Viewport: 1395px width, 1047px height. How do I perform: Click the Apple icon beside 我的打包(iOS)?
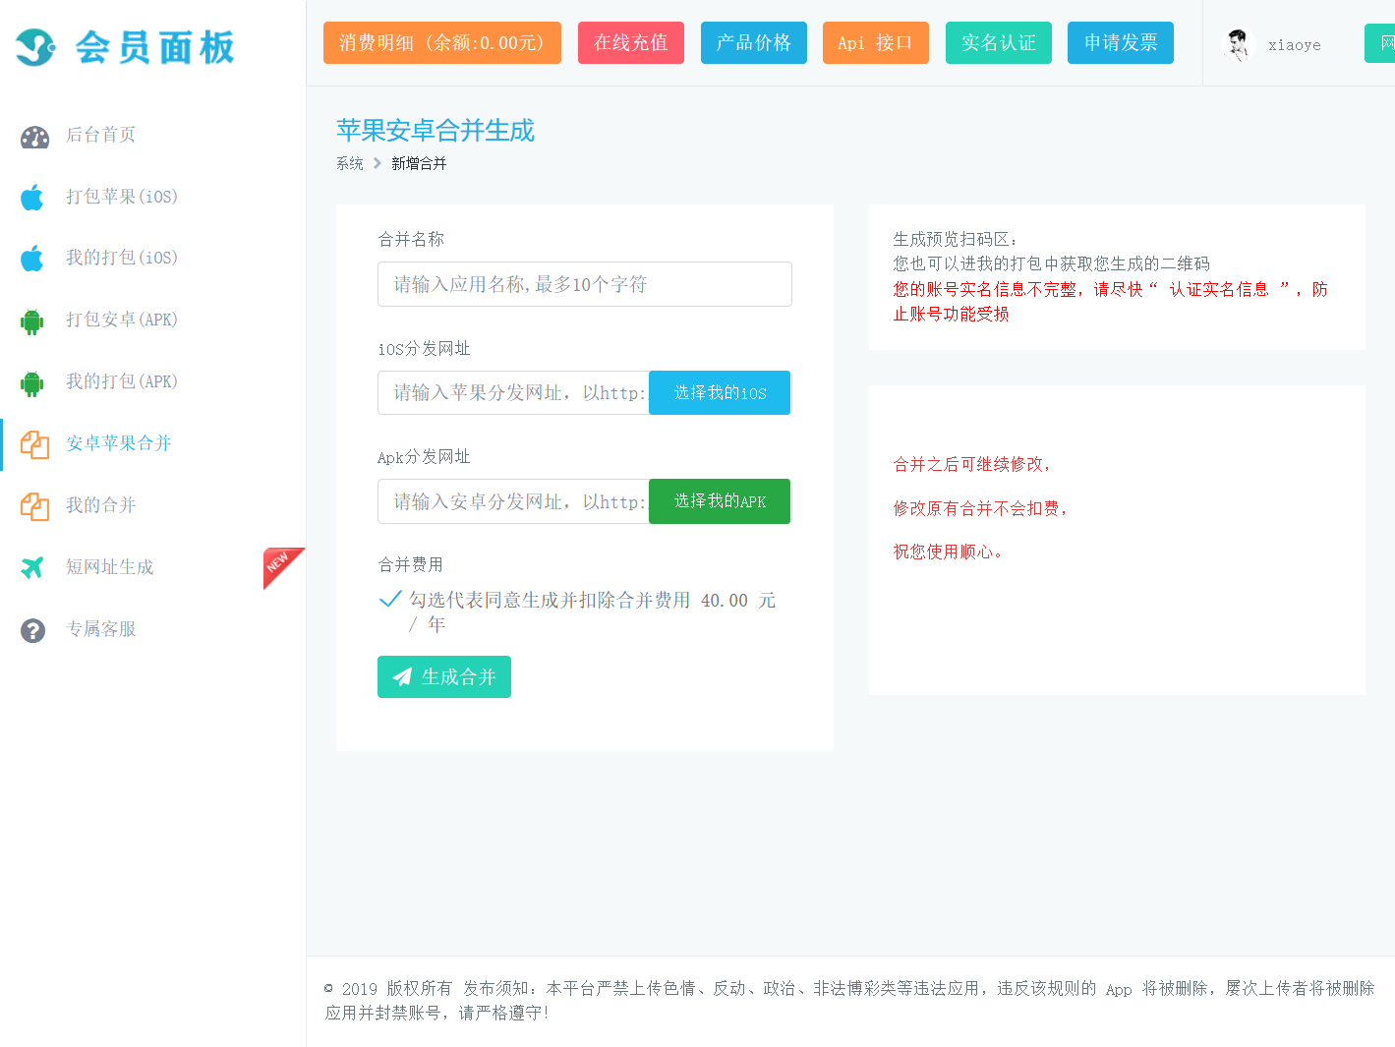point(32,259)
